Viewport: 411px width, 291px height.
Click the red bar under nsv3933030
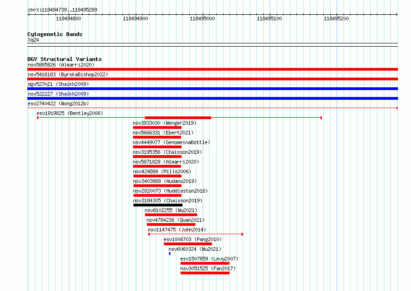click(157, 127)
